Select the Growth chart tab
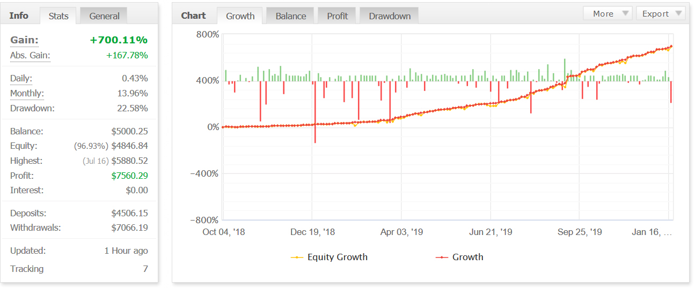 [240, 16]
